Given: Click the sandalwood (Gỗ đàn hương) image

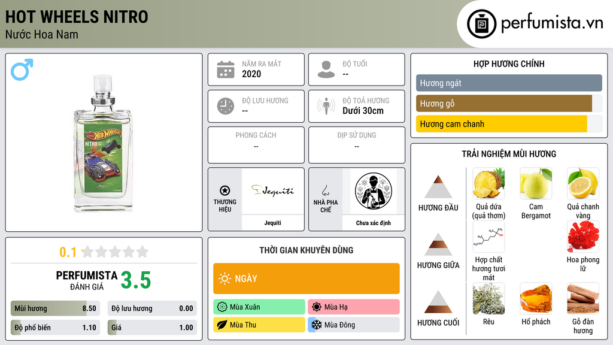Looking at the screenshot, I should [583, 299].
